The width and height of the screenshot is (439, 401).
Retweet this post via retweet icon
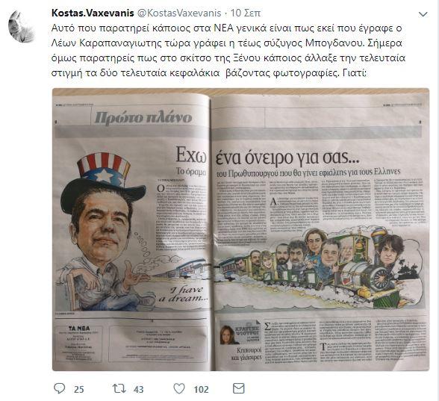(119, 388)
